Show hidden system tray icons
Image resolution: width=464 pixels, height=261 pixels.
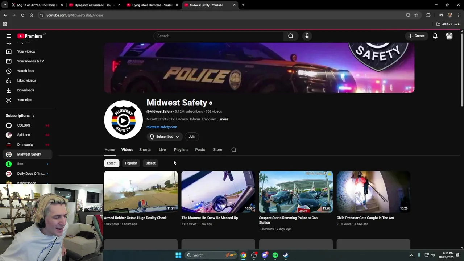411,255
